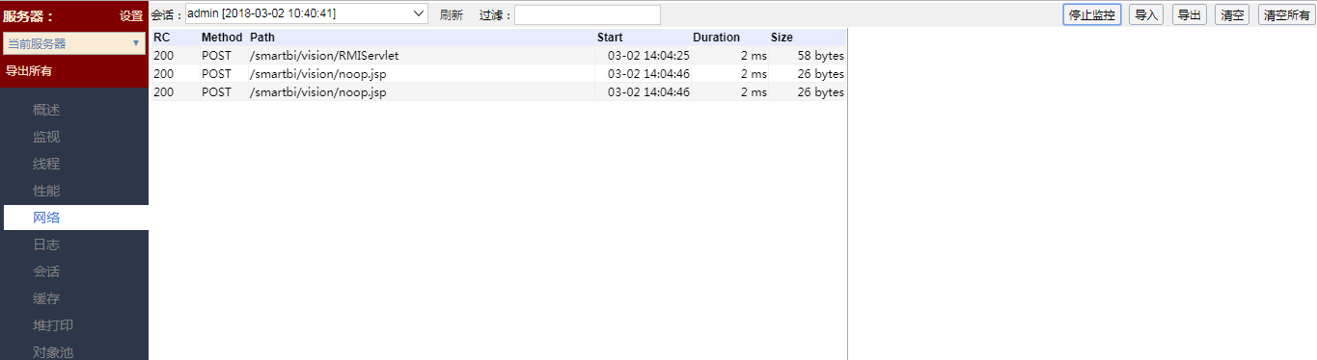The width and height of the screenshot is (1317, 360).
Task: Focus the 过滤 filter input field
Action: [588, 14]
